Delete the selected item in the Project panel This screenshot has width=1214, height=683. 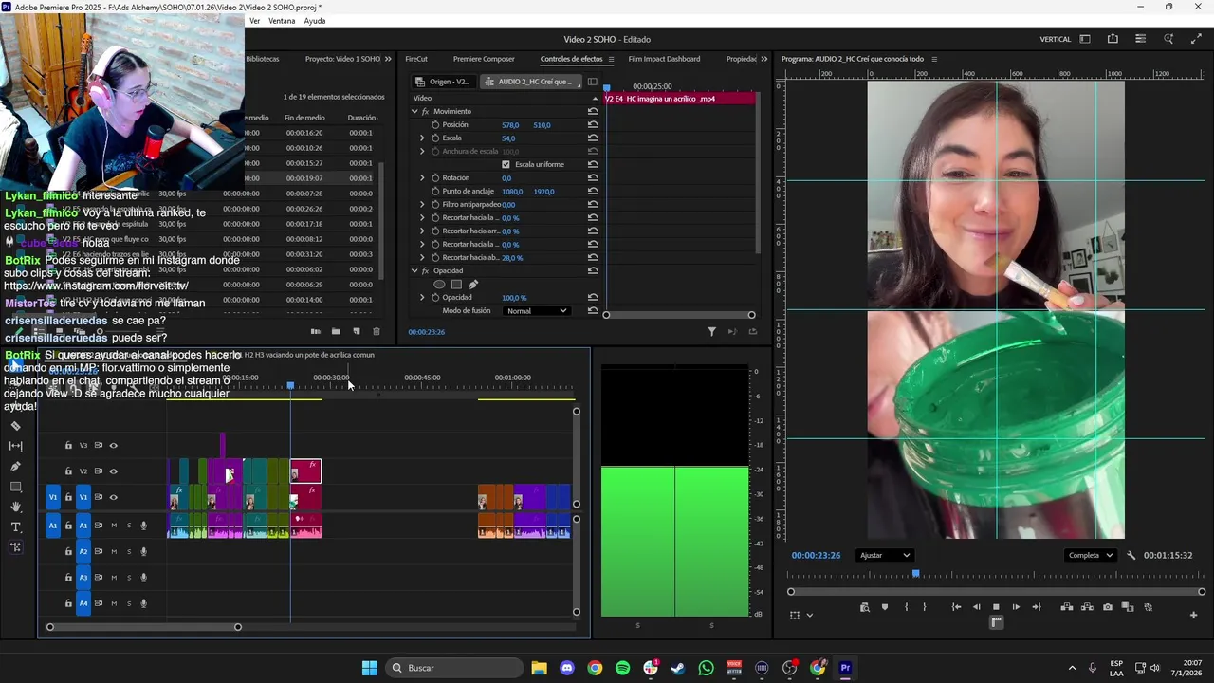[377, 331]
